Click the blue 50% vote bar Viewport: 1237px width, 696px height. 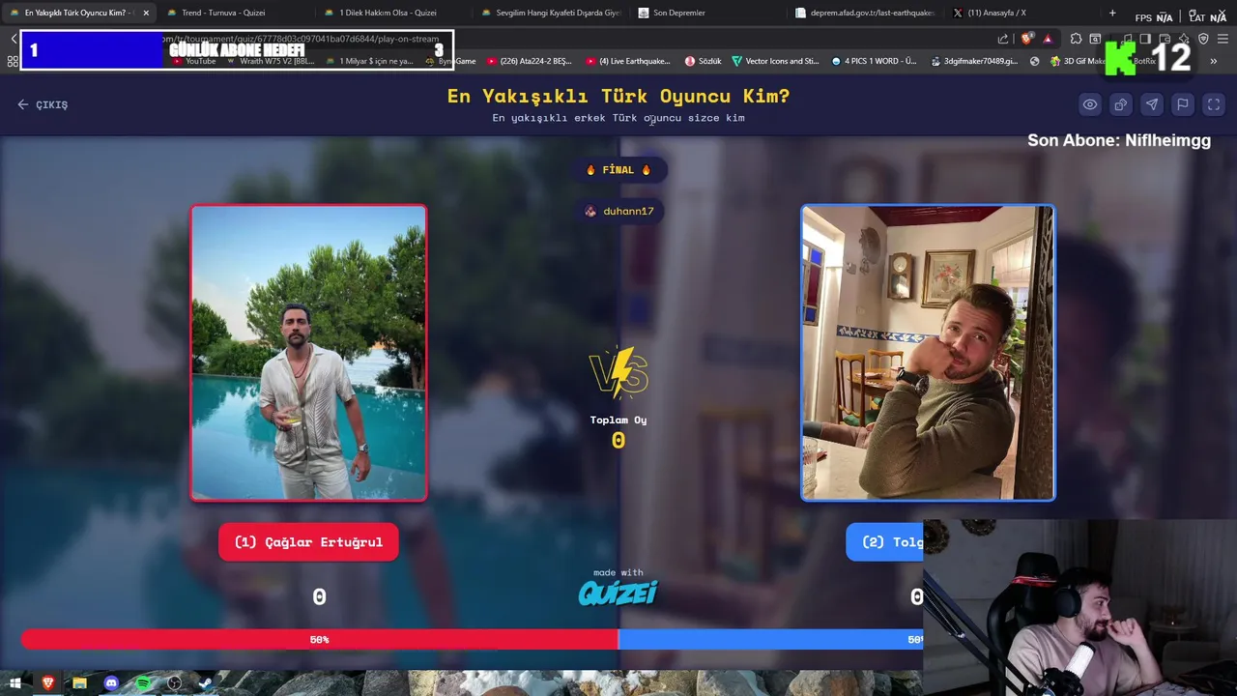click(x=770, y=640)
